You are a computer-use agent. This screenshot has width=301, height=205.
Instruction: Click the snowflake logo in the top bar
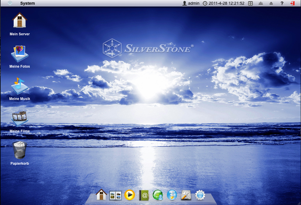pyautogui.click(x=10, y=3)
